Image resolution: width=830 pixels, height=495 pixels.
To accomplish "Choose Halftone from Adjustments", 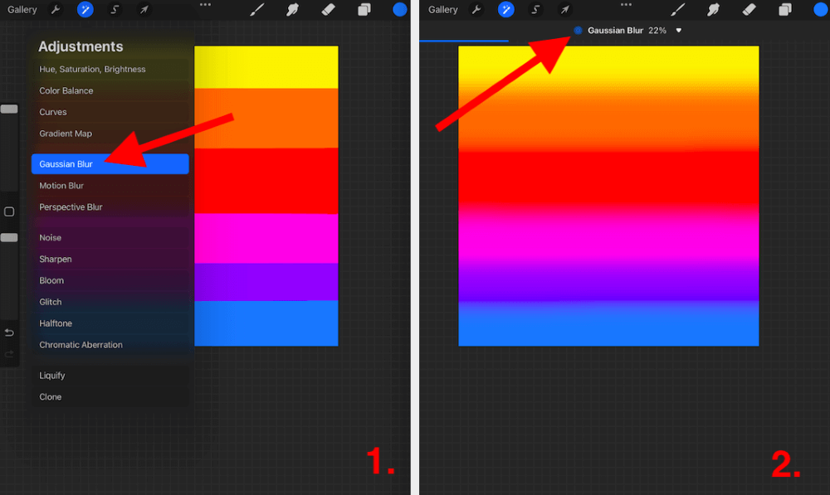I will pyautogui.click(x=110, y=323).
